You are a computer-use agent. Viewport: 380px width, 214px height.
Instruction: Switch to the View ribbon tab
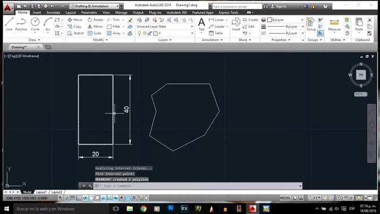tap(106, 12)
